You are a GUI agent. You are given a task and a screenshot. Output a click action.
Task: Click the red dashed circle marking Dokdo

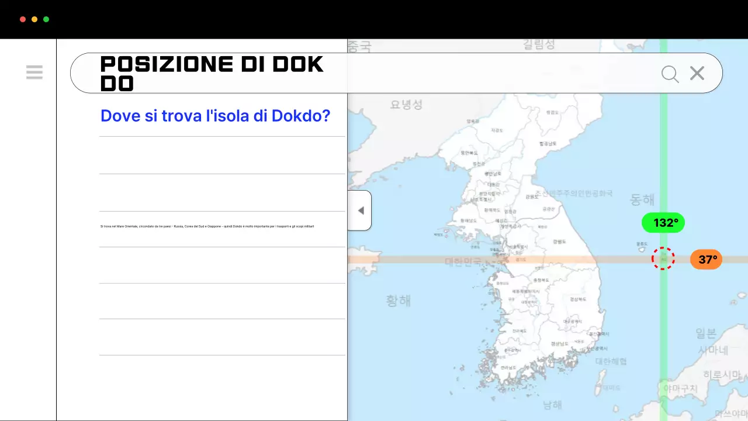[x=663, y=258]
